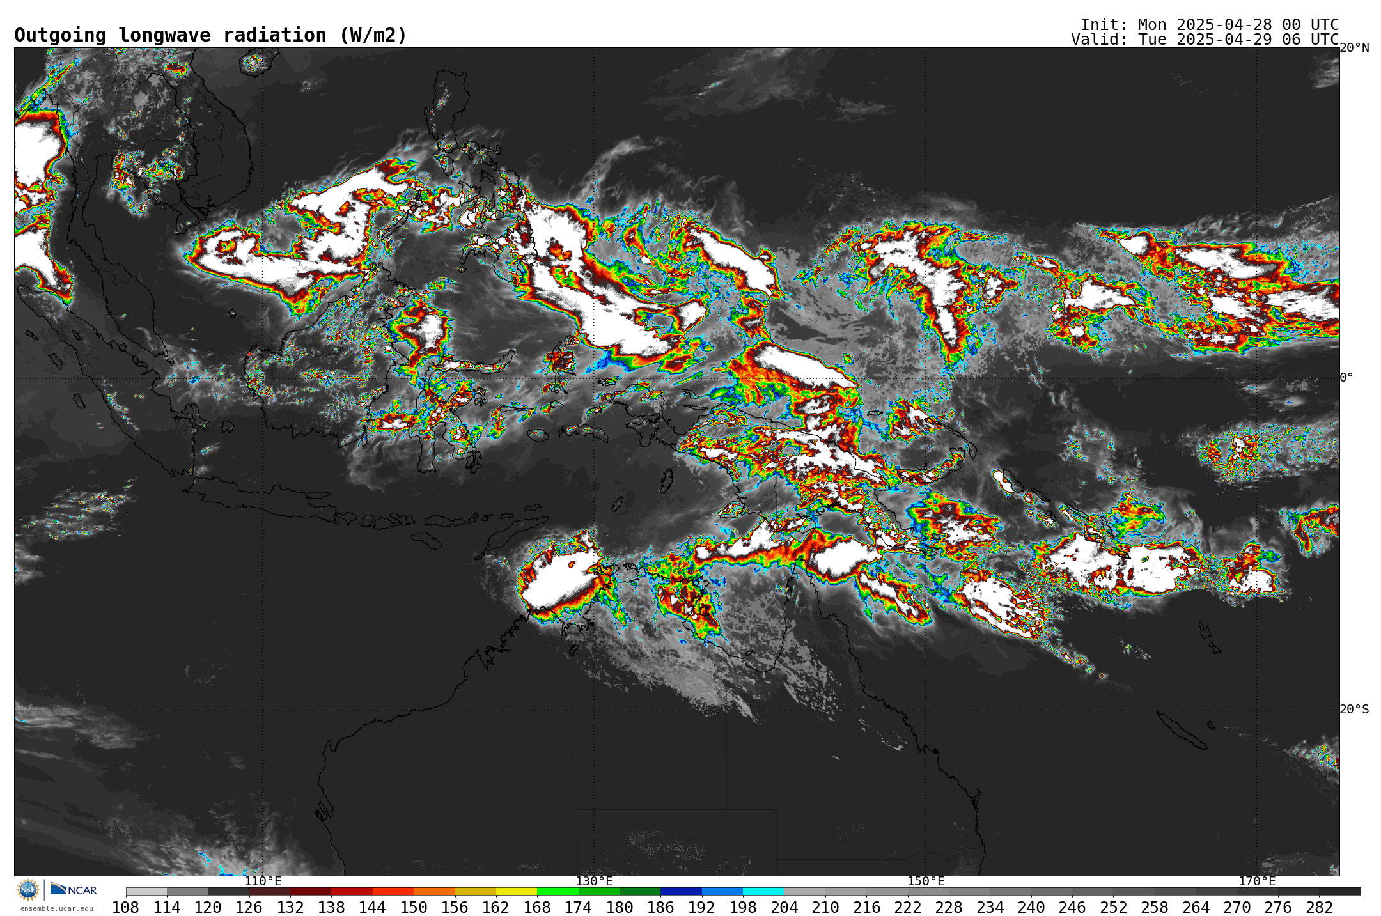Click the 20°S latitude label
The image size is (1381, 916).
coord(1354,710)
